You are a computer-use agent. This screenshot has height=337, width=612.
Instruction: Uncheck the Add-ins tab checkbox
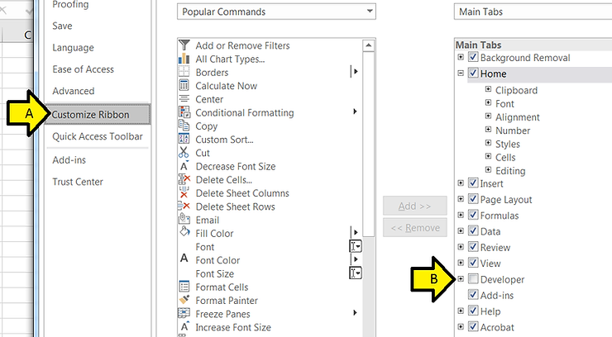[473, 295]
